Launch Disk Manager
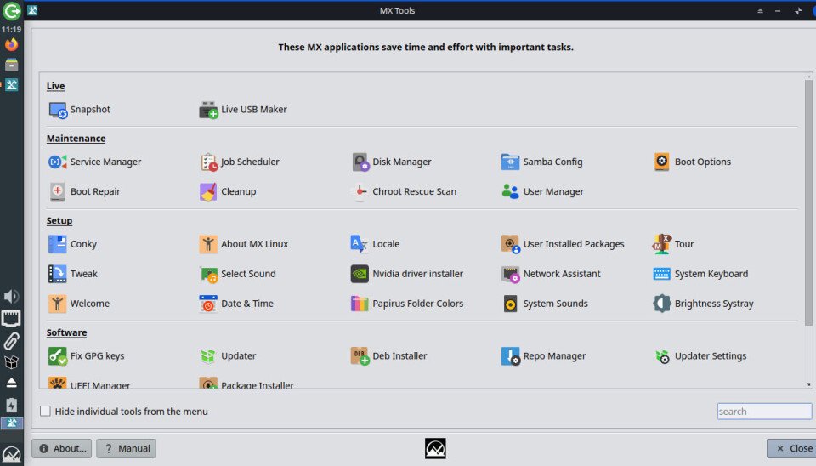 coord(391,162)
